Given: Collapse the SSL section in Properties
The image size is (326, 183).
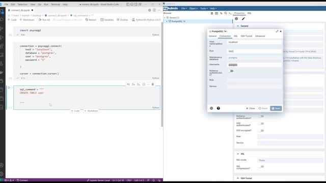Looking at the screenshot, I should [238, 154].
